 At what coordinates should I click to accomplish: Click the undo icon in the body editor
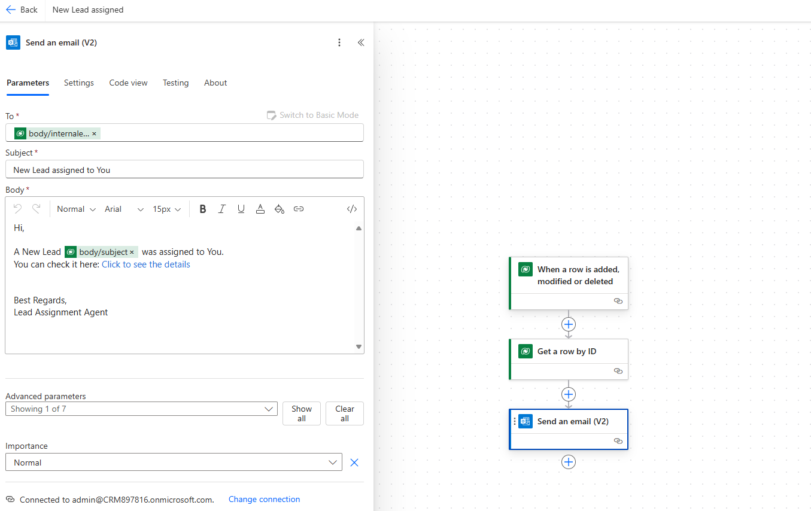point(17,208)
